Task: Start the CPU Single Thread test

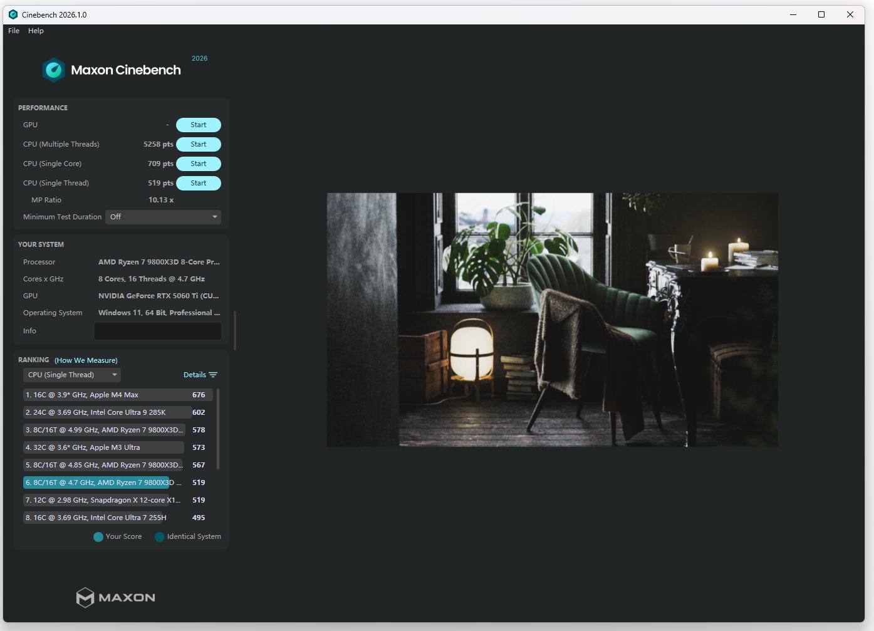Action: 199,183
